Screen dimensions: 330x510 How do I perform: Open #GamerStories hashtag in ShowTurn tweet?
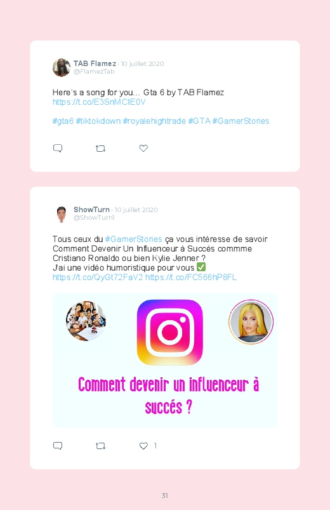[133, 239]
